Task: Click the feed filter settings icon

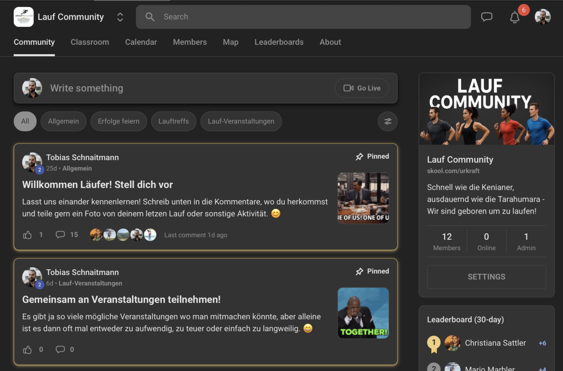Action: [x=387, y=121]
